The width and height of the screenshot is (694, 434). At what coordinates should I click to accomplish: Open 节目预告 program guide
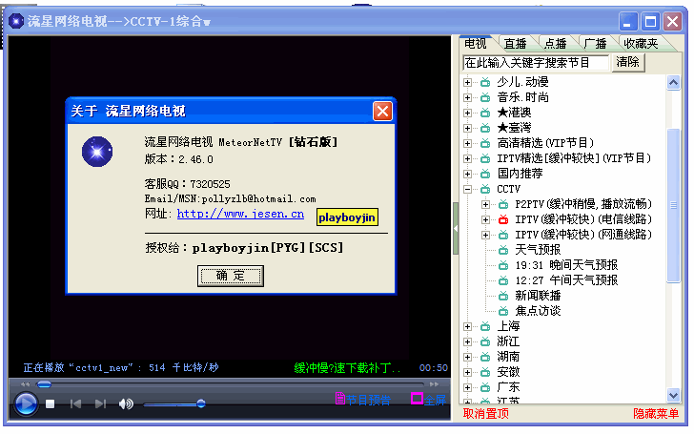pos(363,400)
